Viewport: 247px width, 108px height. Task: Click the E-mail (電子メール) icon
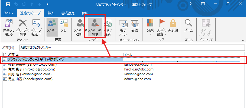[123, 27]
